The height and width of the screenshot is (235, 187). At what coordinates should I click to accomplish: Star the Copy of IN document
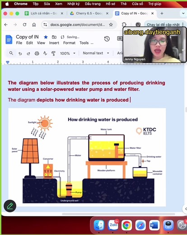coord(46,37)
